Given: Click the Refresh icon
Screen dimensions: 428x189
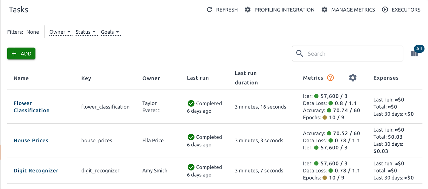Looking at the screenshot, I should (x=209, y=10).
